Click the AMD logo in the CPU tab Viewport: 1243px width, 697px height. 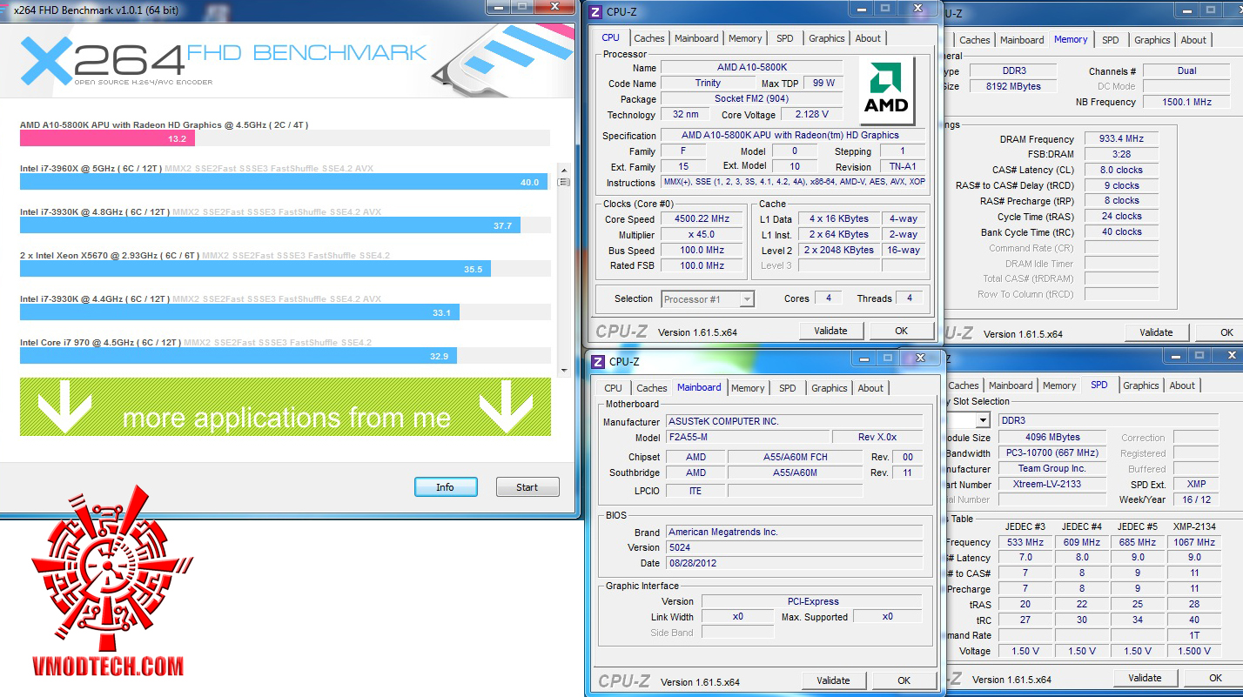click(886, 89)
